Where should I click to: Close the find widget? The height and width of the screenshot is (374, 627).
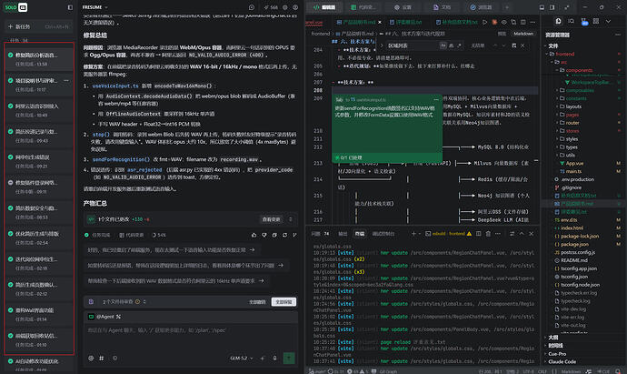tap(522, 45)
